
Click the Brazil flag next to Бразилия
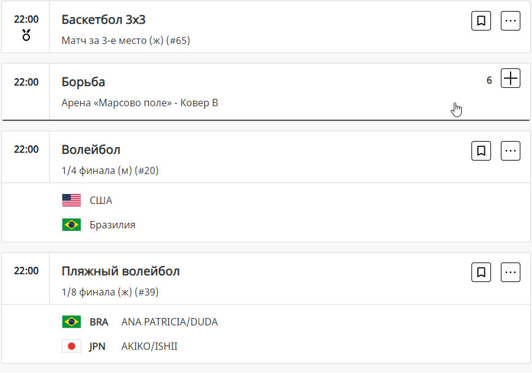pos(72,225)
